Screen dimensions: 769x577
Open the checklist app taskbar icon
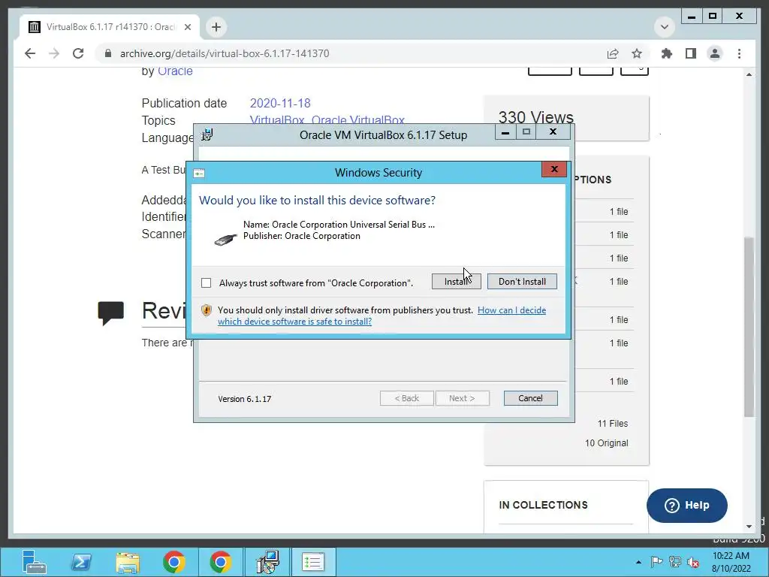pyautogui.click(x=313, y=562)
